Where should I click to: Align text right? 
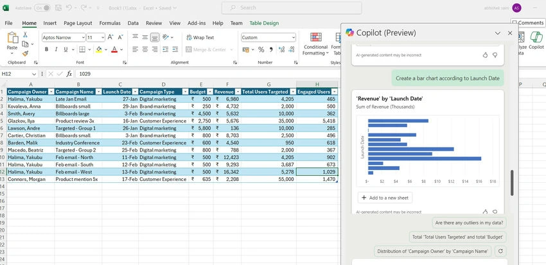155,49
